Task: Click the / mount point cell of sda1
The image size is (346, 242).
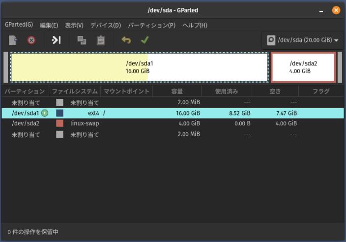Action: pos(104,113)
